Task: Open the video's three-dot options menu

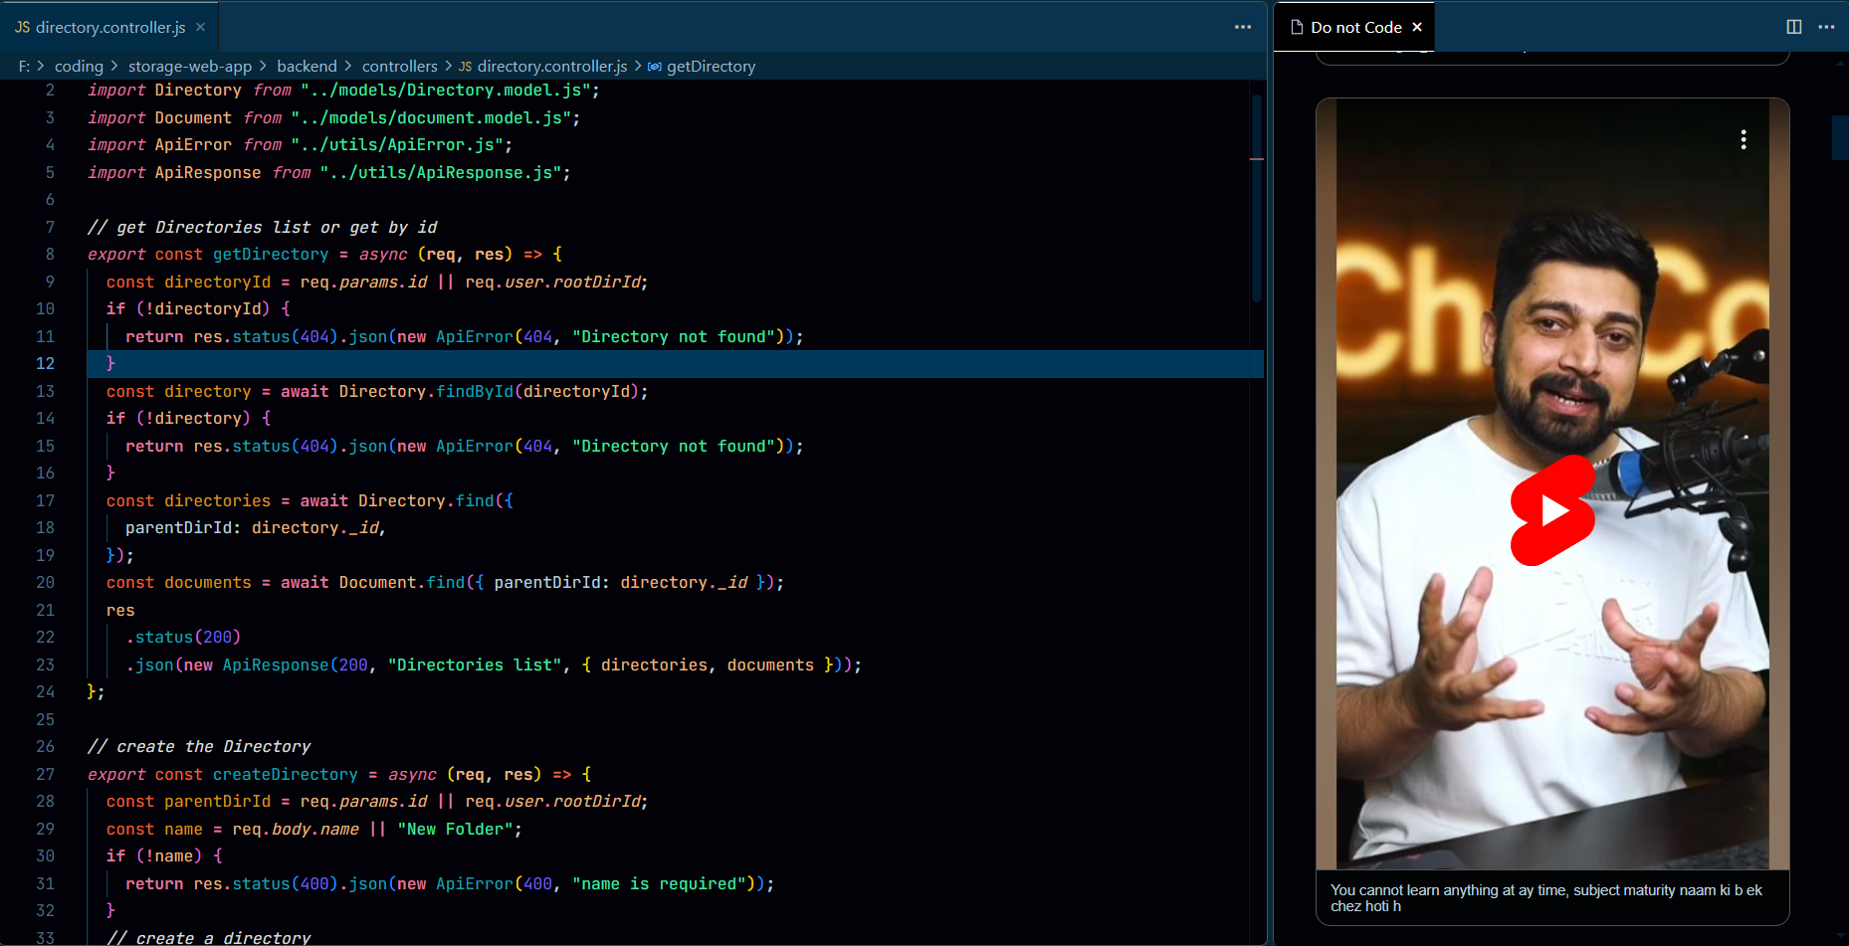Action: (x=1743, y=140)
